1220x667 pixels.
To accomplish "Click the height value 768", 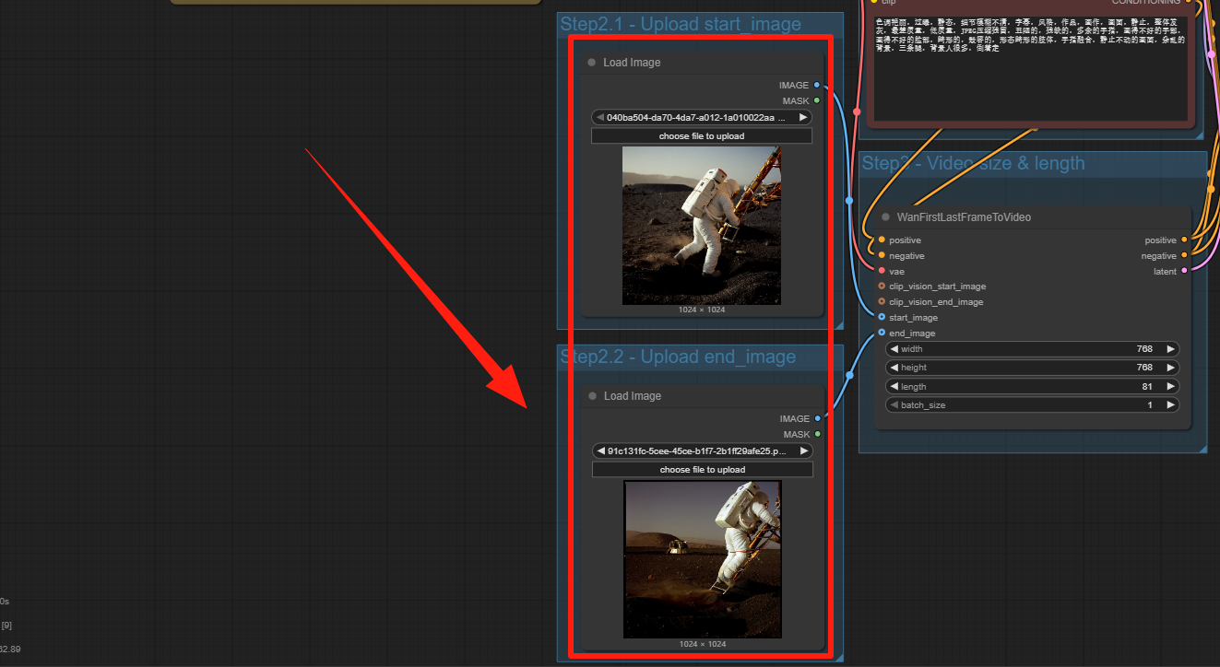I will [x=1144, y=368].
